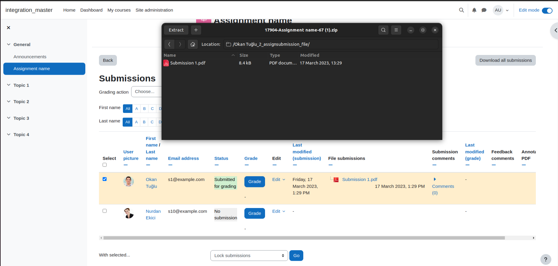Click the Back button
558x266 pixels.
pyautogui.click(x=108, y=60)
